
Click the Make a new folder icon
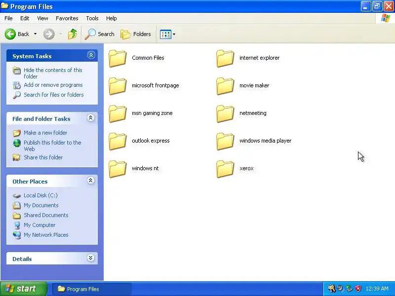click(x=17, y=133)
